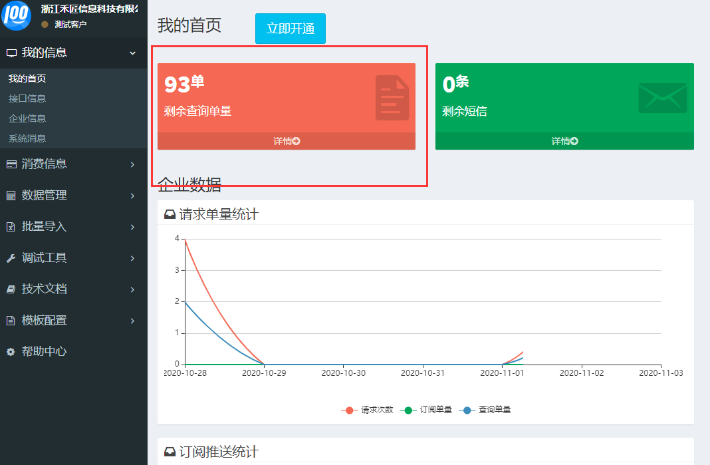The image size is (710, 465).
Task: Expand the 模板配置 submenu arrow
Action: point(132,321)
